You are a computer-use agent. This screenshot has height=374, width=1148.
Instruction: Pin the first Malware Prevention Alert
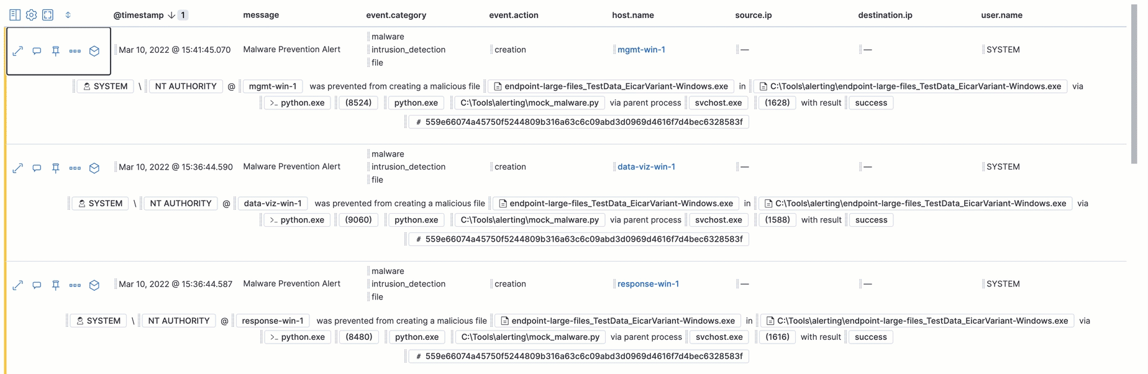tap(55, 51)
